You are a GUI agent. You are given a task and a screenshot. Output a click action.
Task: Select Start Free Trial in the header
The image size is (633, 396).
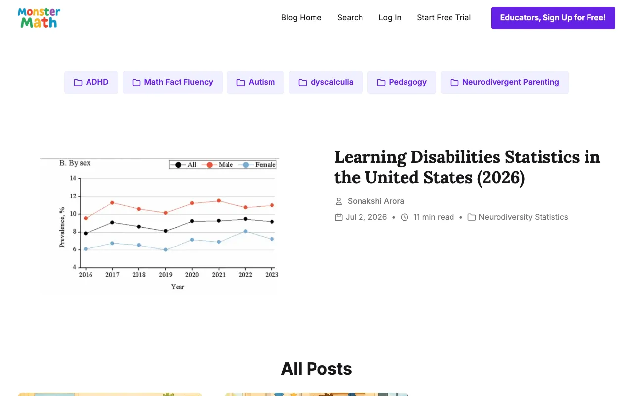(x=444, y=18)
